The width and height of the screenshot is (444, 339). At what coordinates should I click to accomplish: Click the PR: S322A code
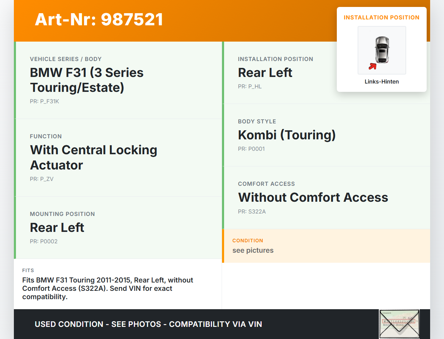pyautogui.click(x=252, y=212)
